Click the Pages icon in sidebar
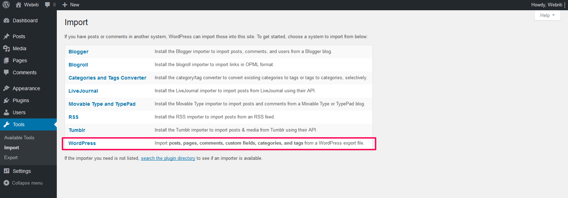The image size is (568, 198). (x=6, y=60)
